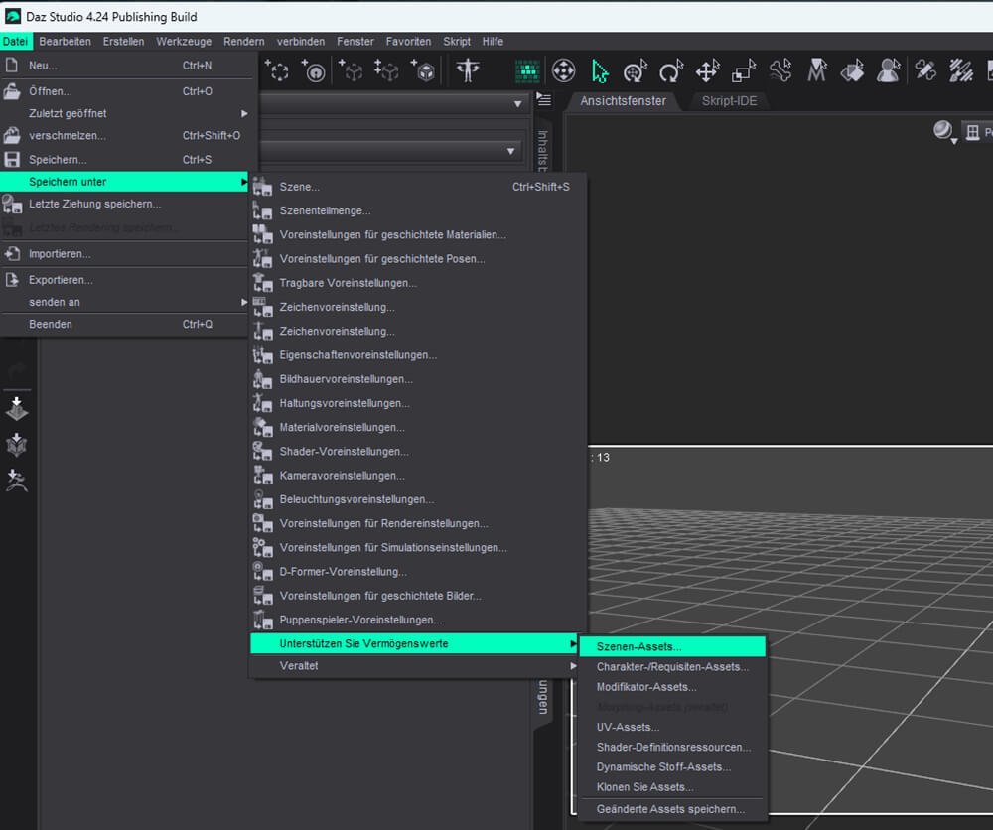Screen dimensions: 993x830
Task: Click the Daz Studio application logo
Action: (x=12, y=16)
